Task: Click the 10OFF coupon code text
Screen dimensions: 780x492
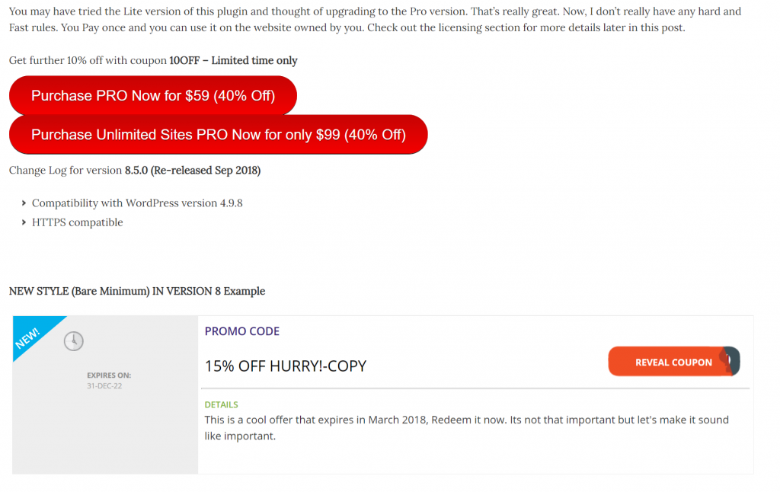Action: pyautogui.click(x=184, y=61)
